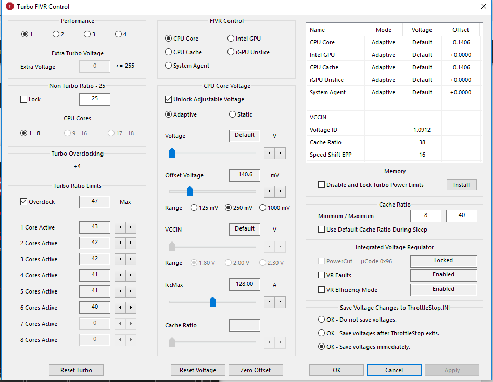
Task: Increase IccMax with right arrow button
Action: pos(280,302)
